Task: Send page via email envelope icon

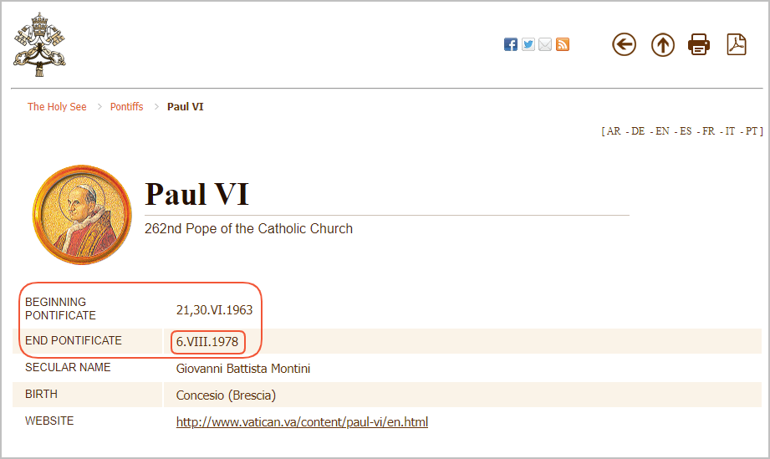Action: pos(545,44)
